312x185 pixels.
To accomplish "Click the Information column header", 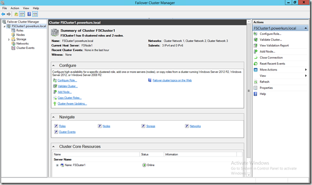I will (x=200, y=154).
